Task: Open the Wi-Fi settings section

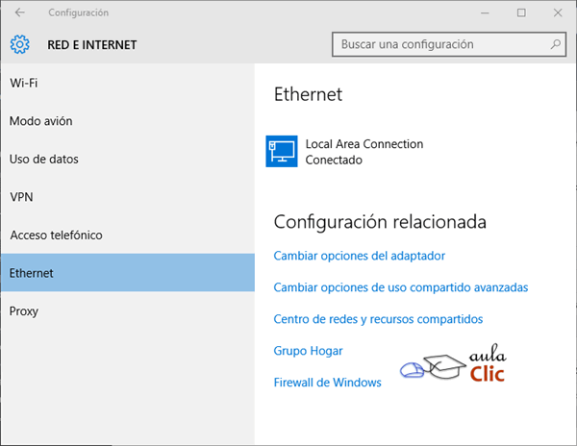Action: (24, 83)
